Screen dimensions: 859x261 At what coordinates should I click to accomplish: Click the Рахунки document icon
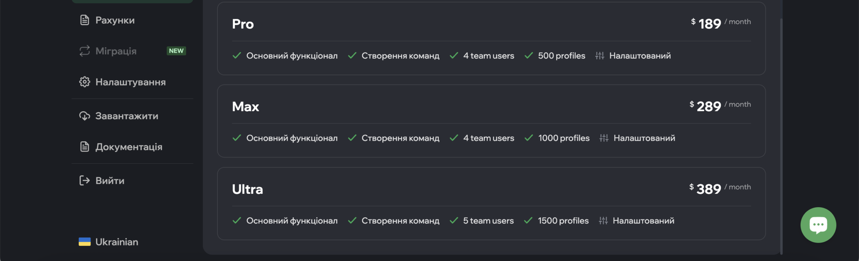click(x=84, y=20)
